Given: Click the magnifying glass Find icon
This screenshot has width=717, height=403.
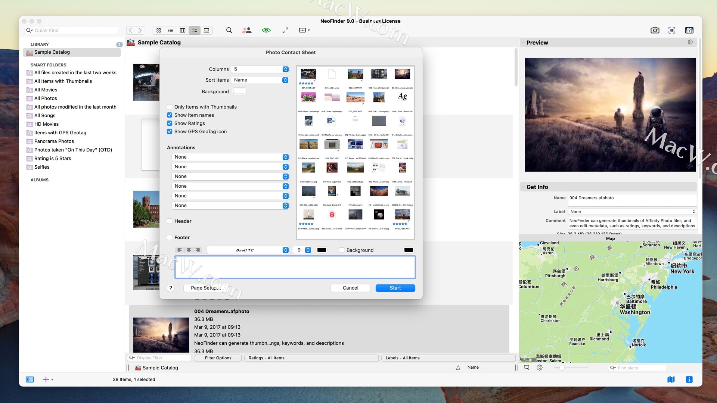Looking at the screenshot, I should coord(229,30).
